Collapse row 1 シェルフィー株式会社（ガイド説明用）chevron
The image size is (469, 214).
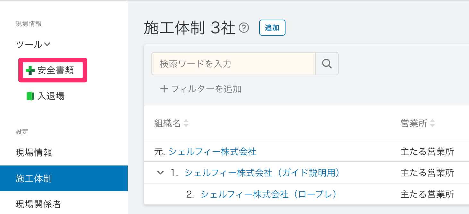pyautogui.click(x=160, y=173)
